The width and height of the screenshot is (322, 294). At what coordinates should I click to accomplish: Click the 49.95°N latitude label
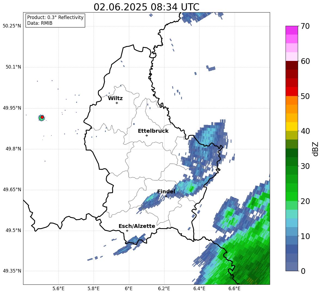(12, 108)
